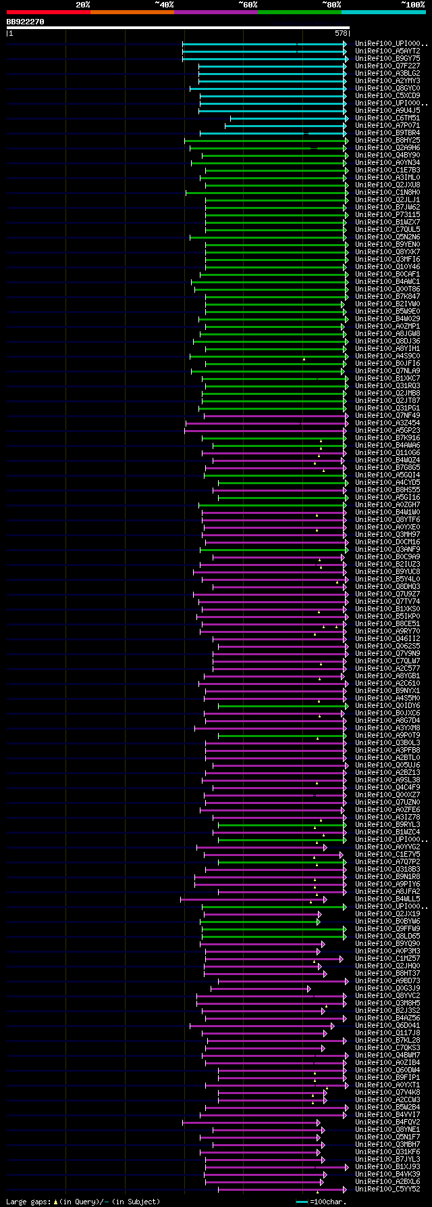Click the Large gaps legend text

point(83,1202)
